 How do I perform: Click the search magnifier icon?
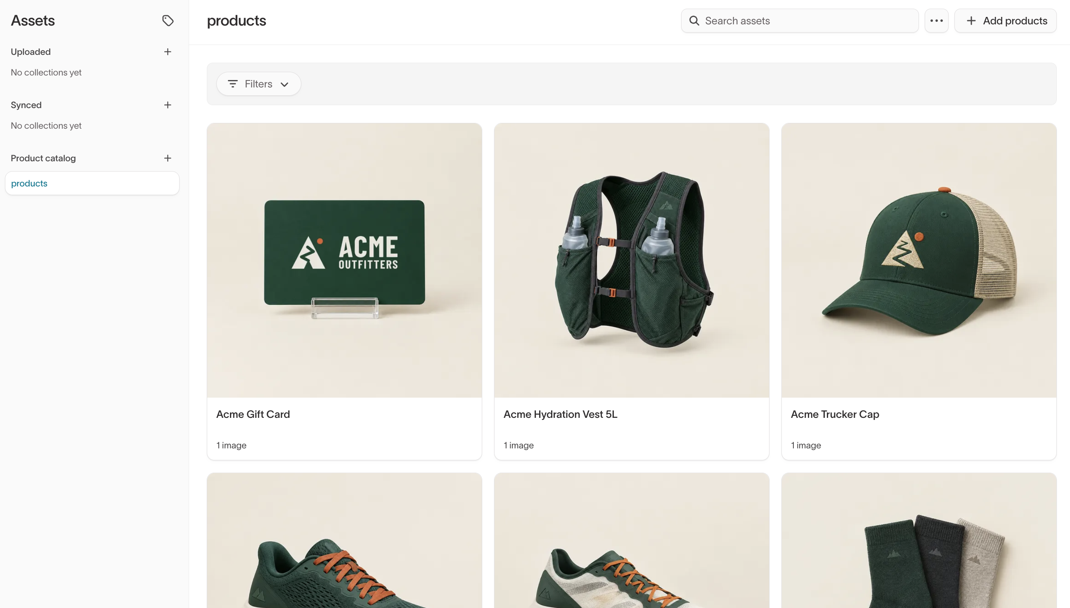694,21
